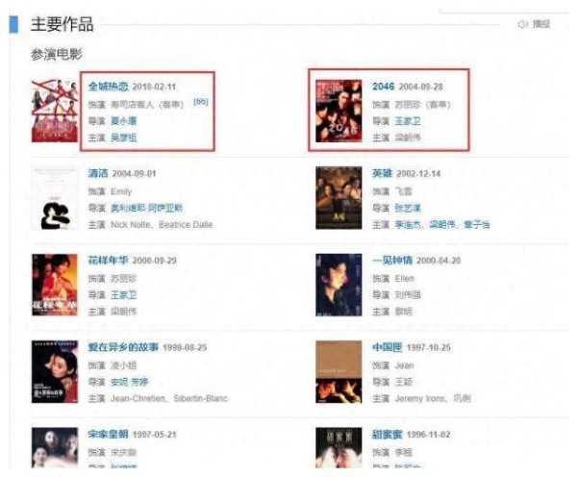577x477 pixels.
Task: Open the 2046 title link
Action: [383, 87]
